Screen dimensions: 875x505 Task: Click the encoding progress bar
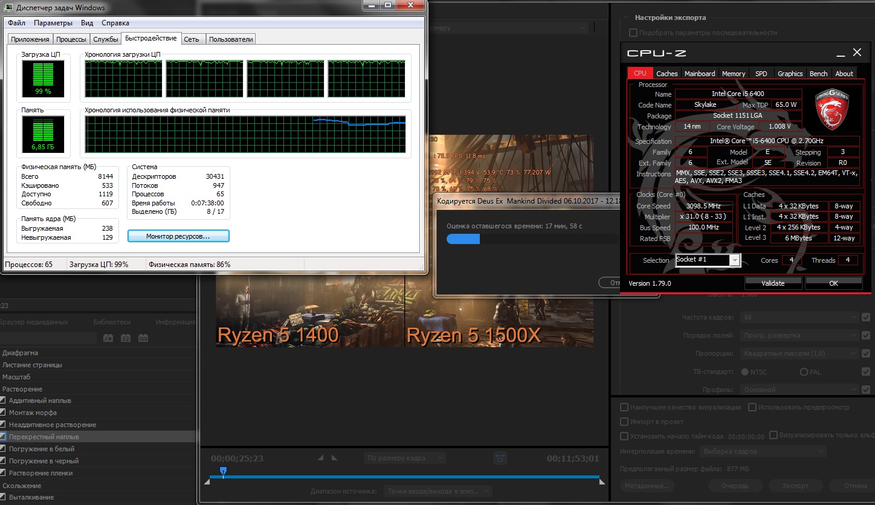pos(532,239)
